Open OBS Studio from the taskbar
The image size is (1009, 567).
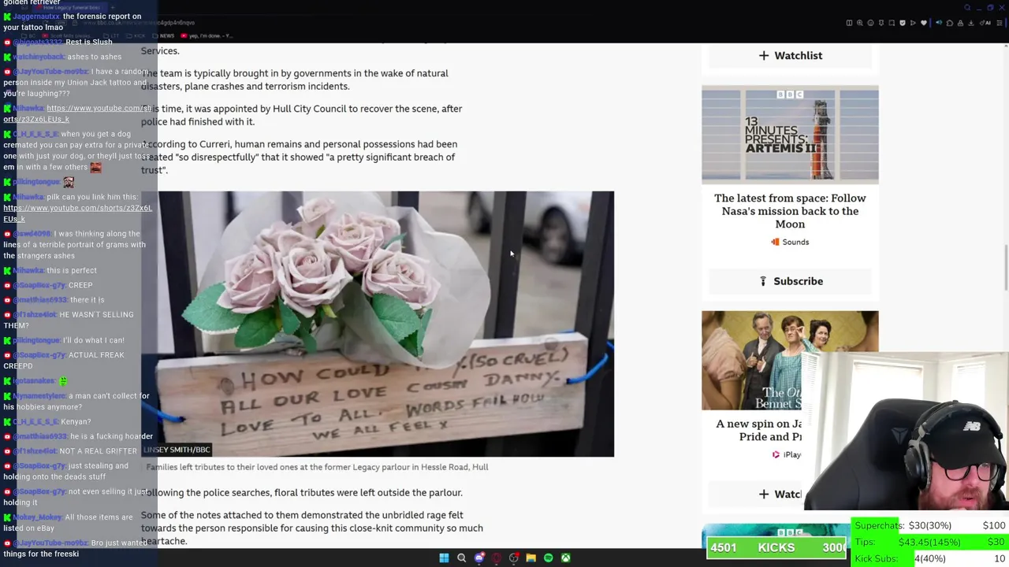pos(513,558)
